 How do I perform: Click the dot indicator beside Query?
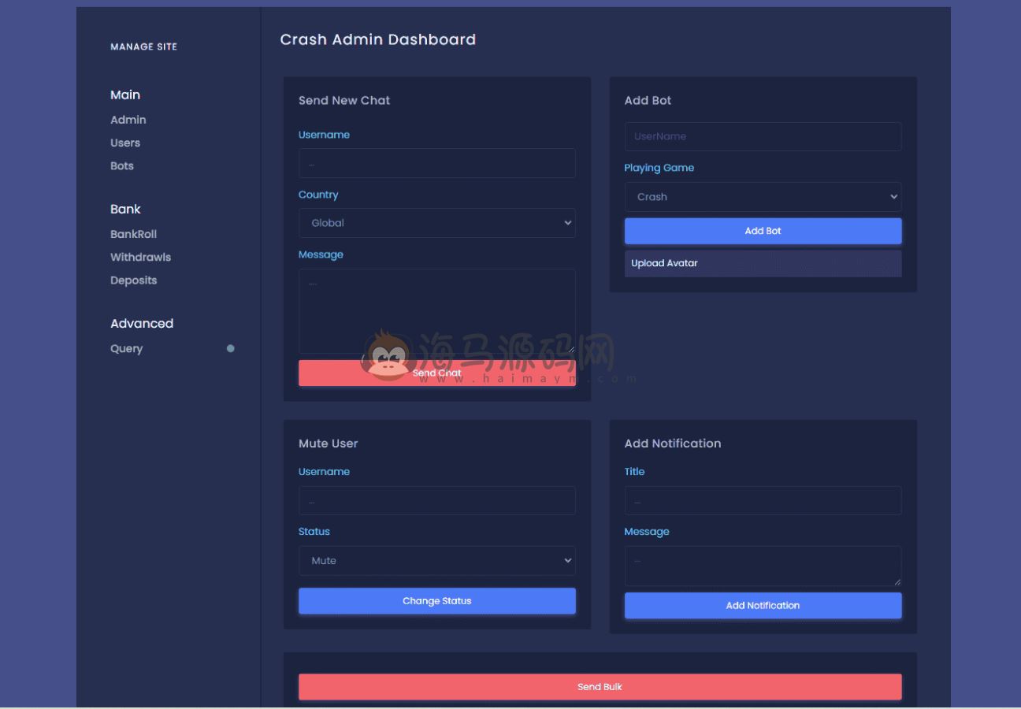[x=230, y=348]
